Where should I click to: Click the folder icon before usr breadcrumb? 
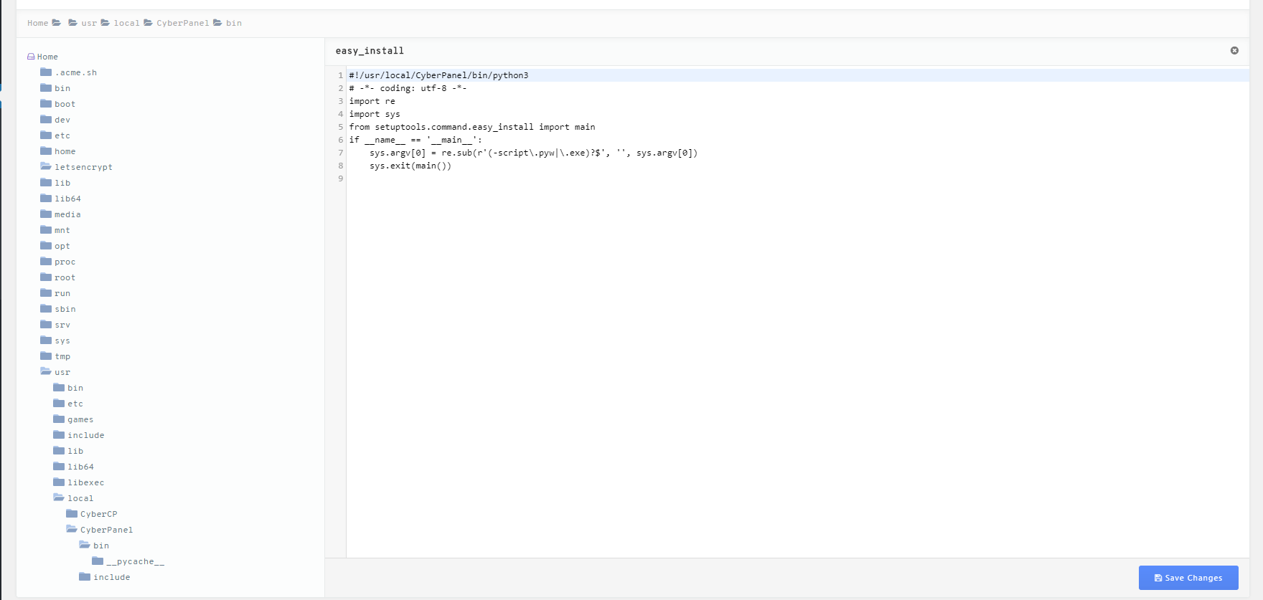72,23
